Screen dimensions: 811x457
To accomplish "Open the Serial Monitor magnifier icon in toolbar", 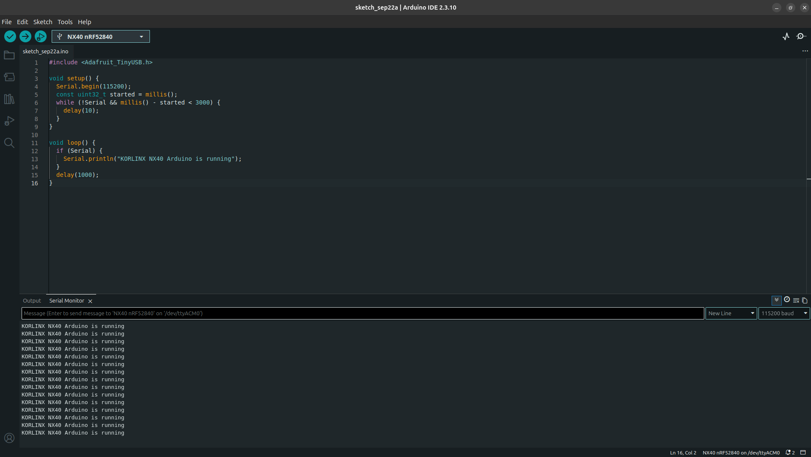I will click(801, 36).
